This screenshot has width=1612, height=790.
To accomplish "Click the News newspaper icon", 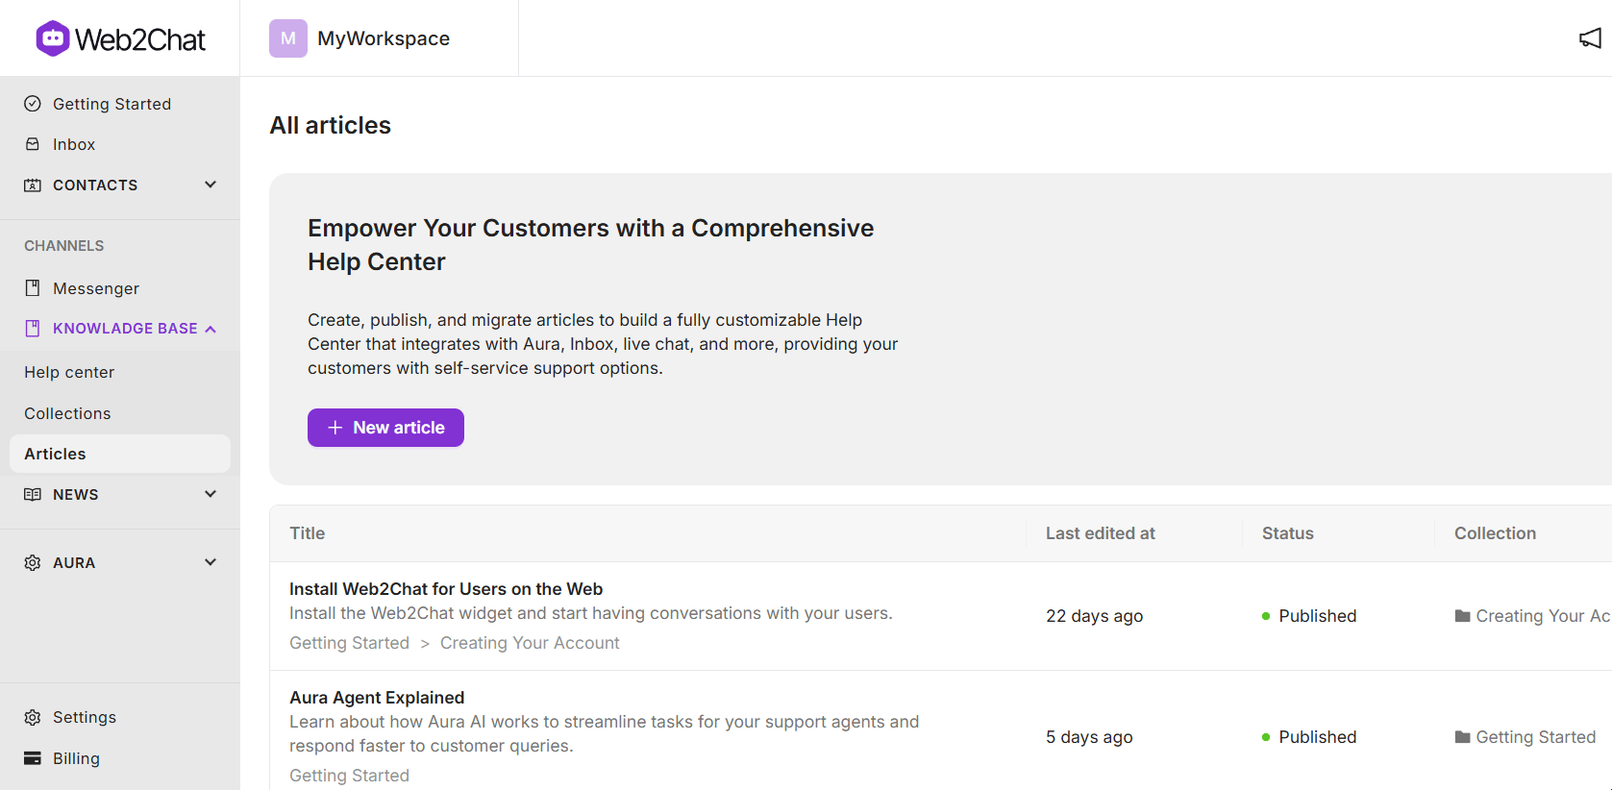I will (33, 494).
